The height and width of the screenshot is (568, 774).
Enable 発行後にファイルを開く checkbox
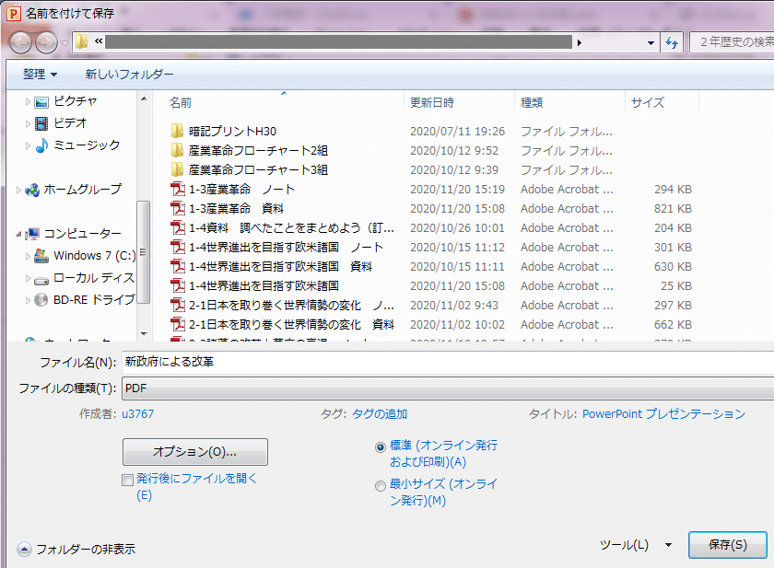pos(127,480)
